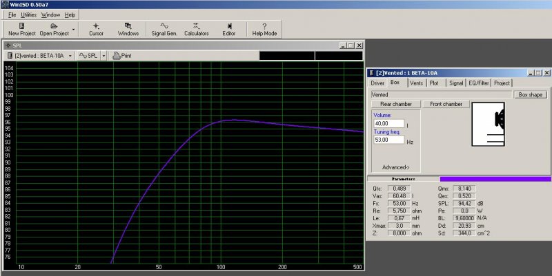Click the Open Project toolbar icon
This screenshot has width=552, height=276.
point(54,29)
